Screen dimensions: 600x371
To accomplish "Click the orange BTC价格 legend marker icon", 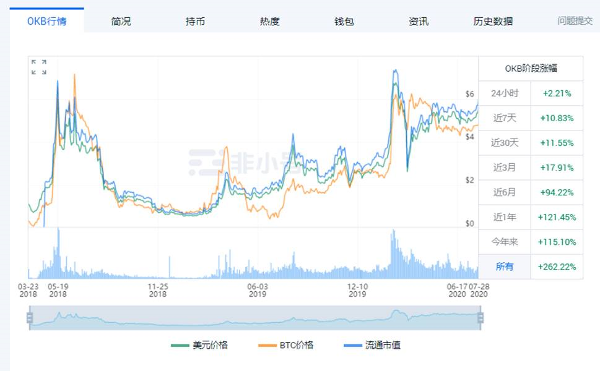I will 267,346.
